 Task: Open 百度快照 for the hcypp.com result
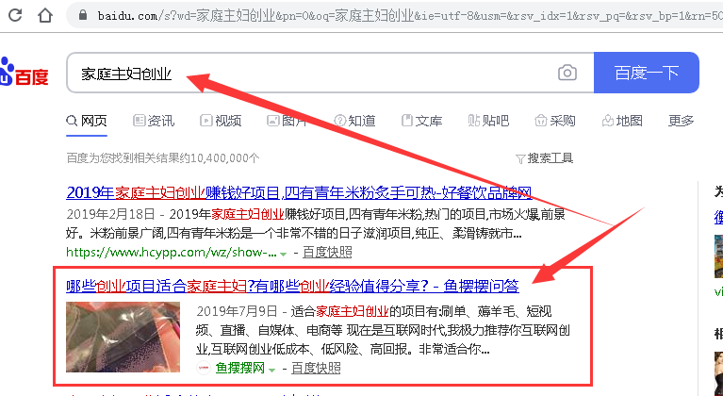(x=327, y=252)
